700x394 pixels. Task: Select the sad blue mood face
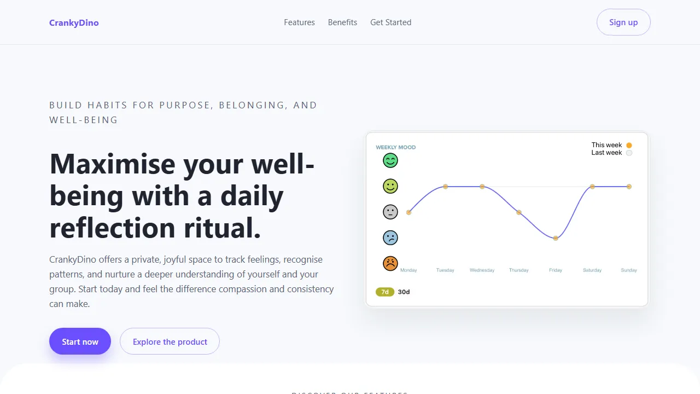pos(390,237)
